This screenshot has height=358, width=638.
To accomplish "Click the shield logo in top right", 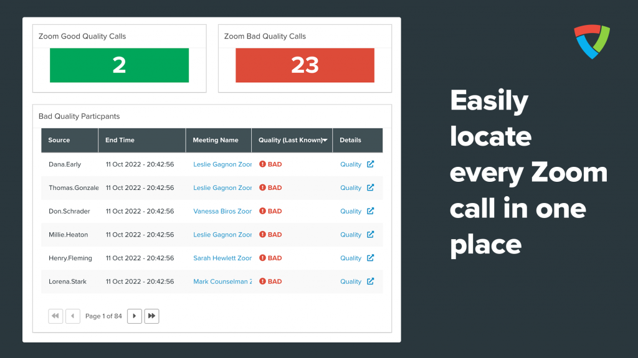I will click(x=592, y=42).
